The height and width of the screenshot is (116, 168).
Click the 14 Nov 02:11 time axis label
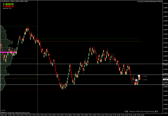(x=44, y=115)
